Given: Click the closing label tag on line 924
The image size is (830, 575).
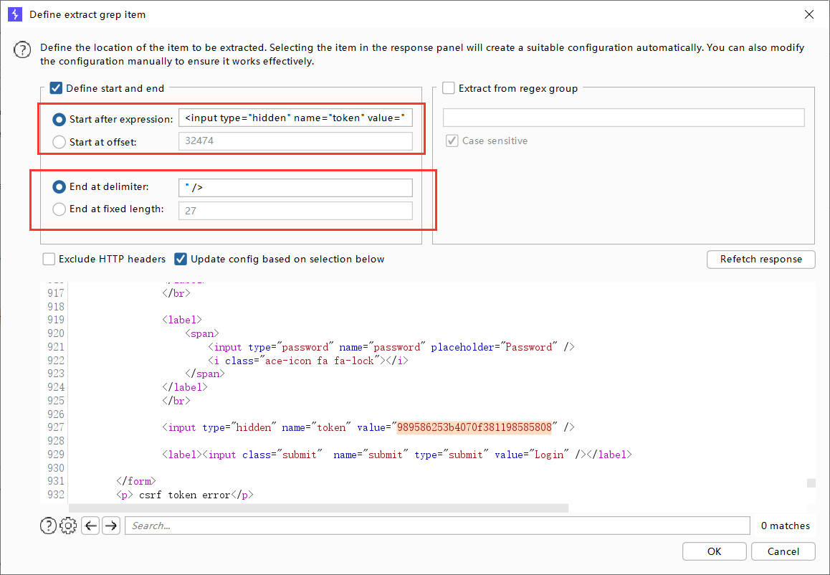Looking at the screenshot, I should [185, 387].
